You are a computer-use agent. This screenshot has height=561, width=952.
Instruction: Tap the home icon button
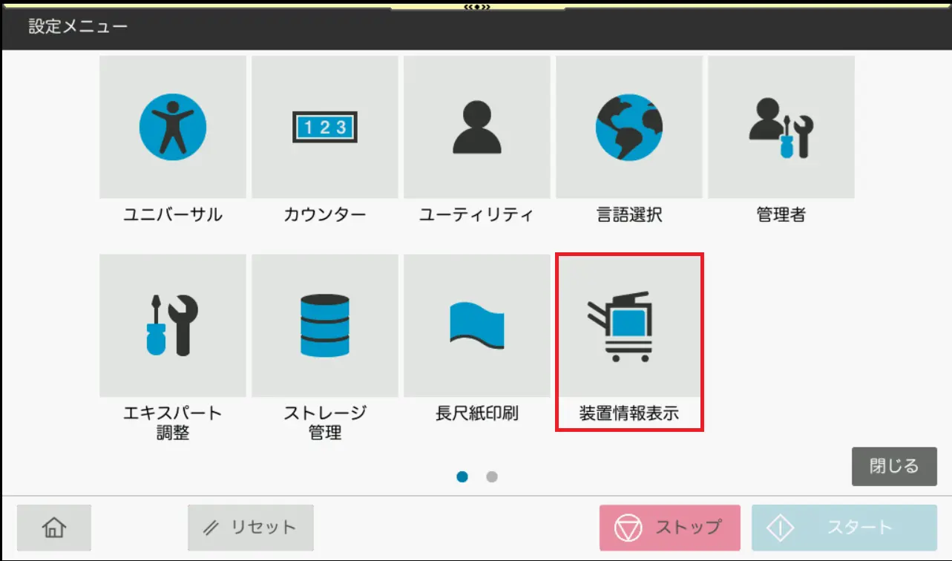54,528
